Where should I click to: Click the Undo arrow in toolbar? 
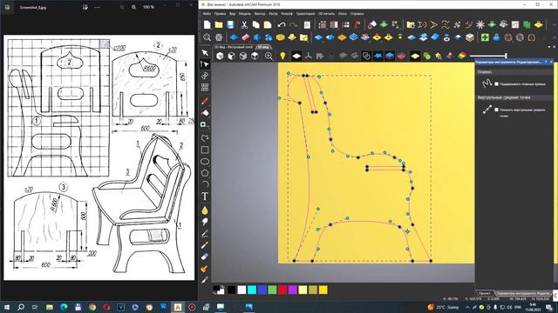(282, 25)
